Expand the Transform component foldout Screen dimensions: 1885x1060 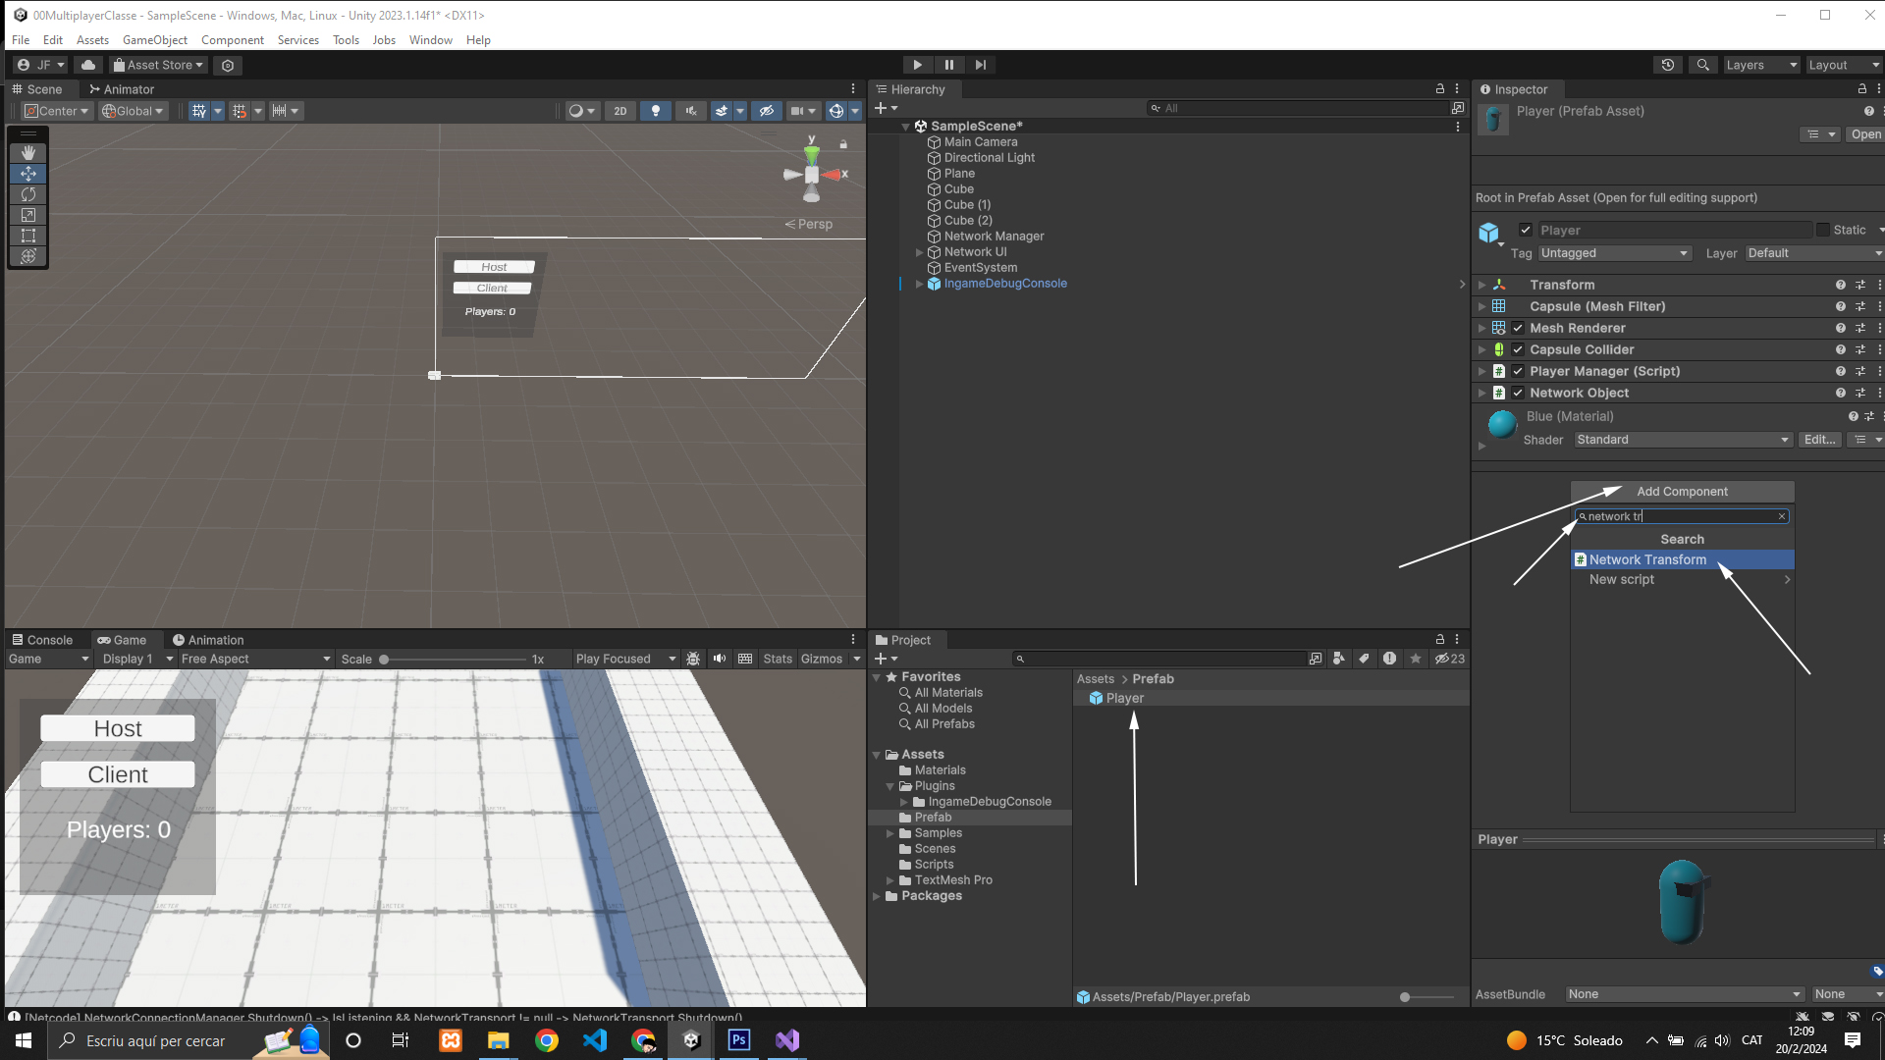pos(1481,285)
